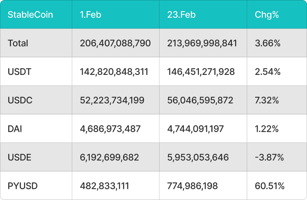Viewport: 307px width, 200px height.
Task: Select the USDC row label
Action: click(20, 100)
